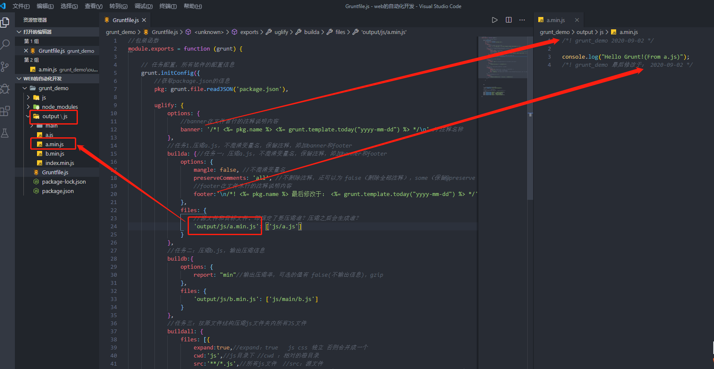Collapse the output\js folder
The height and width of the screenshot is (369, 714).
click(57, 116)
